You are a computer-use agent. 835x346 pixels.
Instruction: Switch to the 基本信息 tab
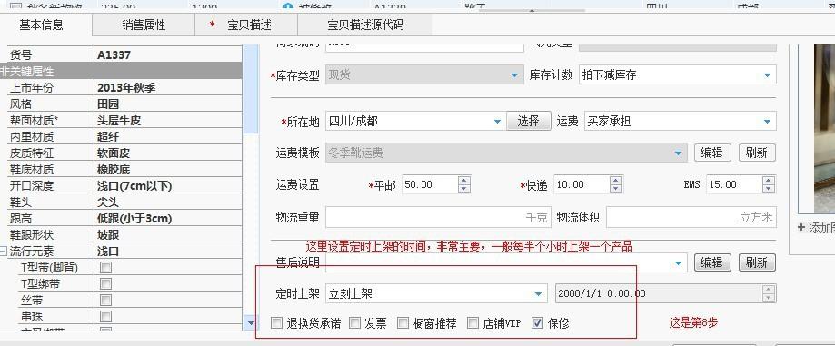42,25
